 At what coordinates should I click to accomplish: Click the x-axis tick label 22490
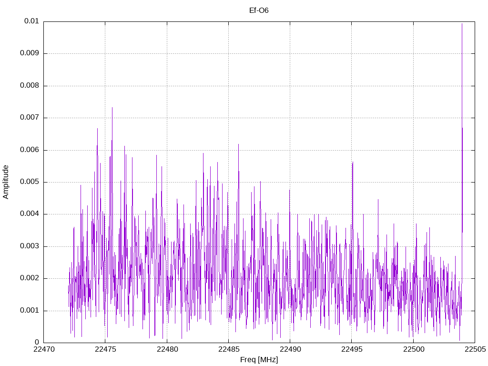click(290, 349)
